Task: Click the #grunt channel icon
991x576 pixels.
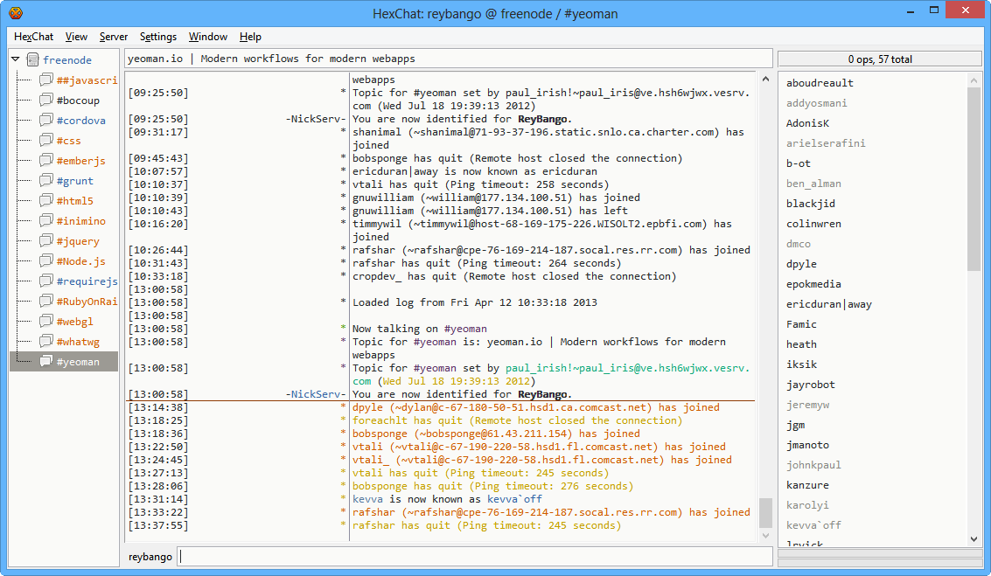Action: [x=45, y=180]
